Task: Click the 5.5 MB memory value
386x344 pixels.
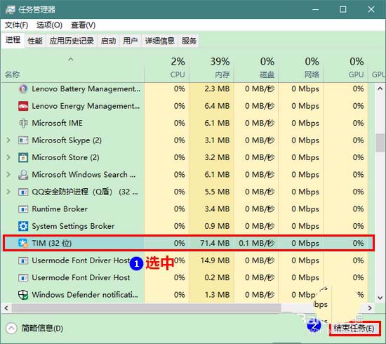Action: 217,192
